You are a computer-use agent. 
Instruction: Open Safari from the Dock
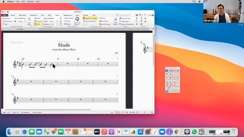tap(24, 132)
